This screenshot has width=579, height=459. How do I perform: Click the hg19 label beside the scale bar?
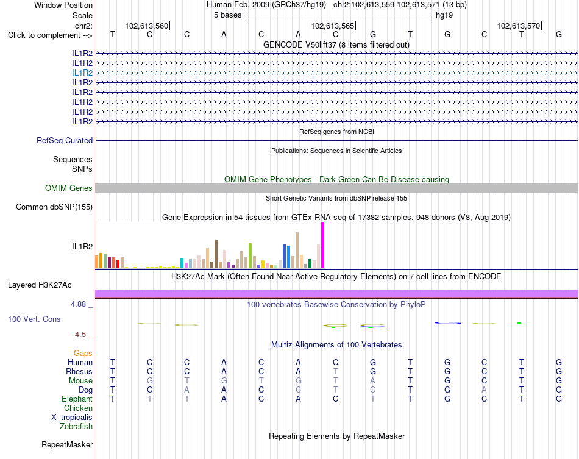(x=444, y=15)
